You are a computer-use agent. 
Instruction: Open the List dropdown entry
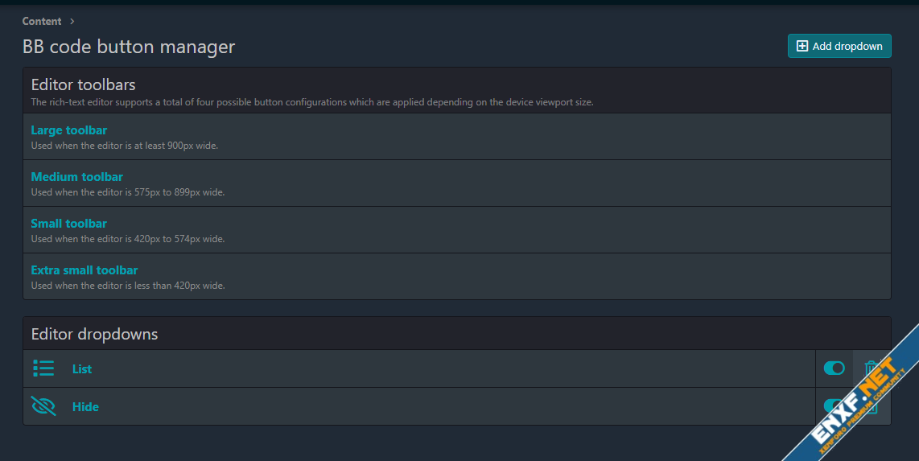pos(82,369)
